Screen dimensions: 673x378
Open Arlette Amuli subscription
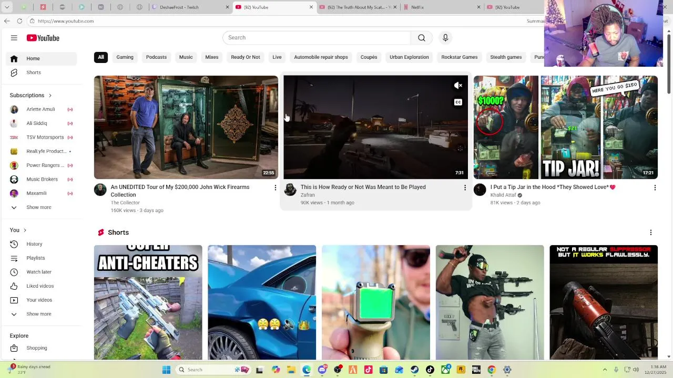click(42, 109)
